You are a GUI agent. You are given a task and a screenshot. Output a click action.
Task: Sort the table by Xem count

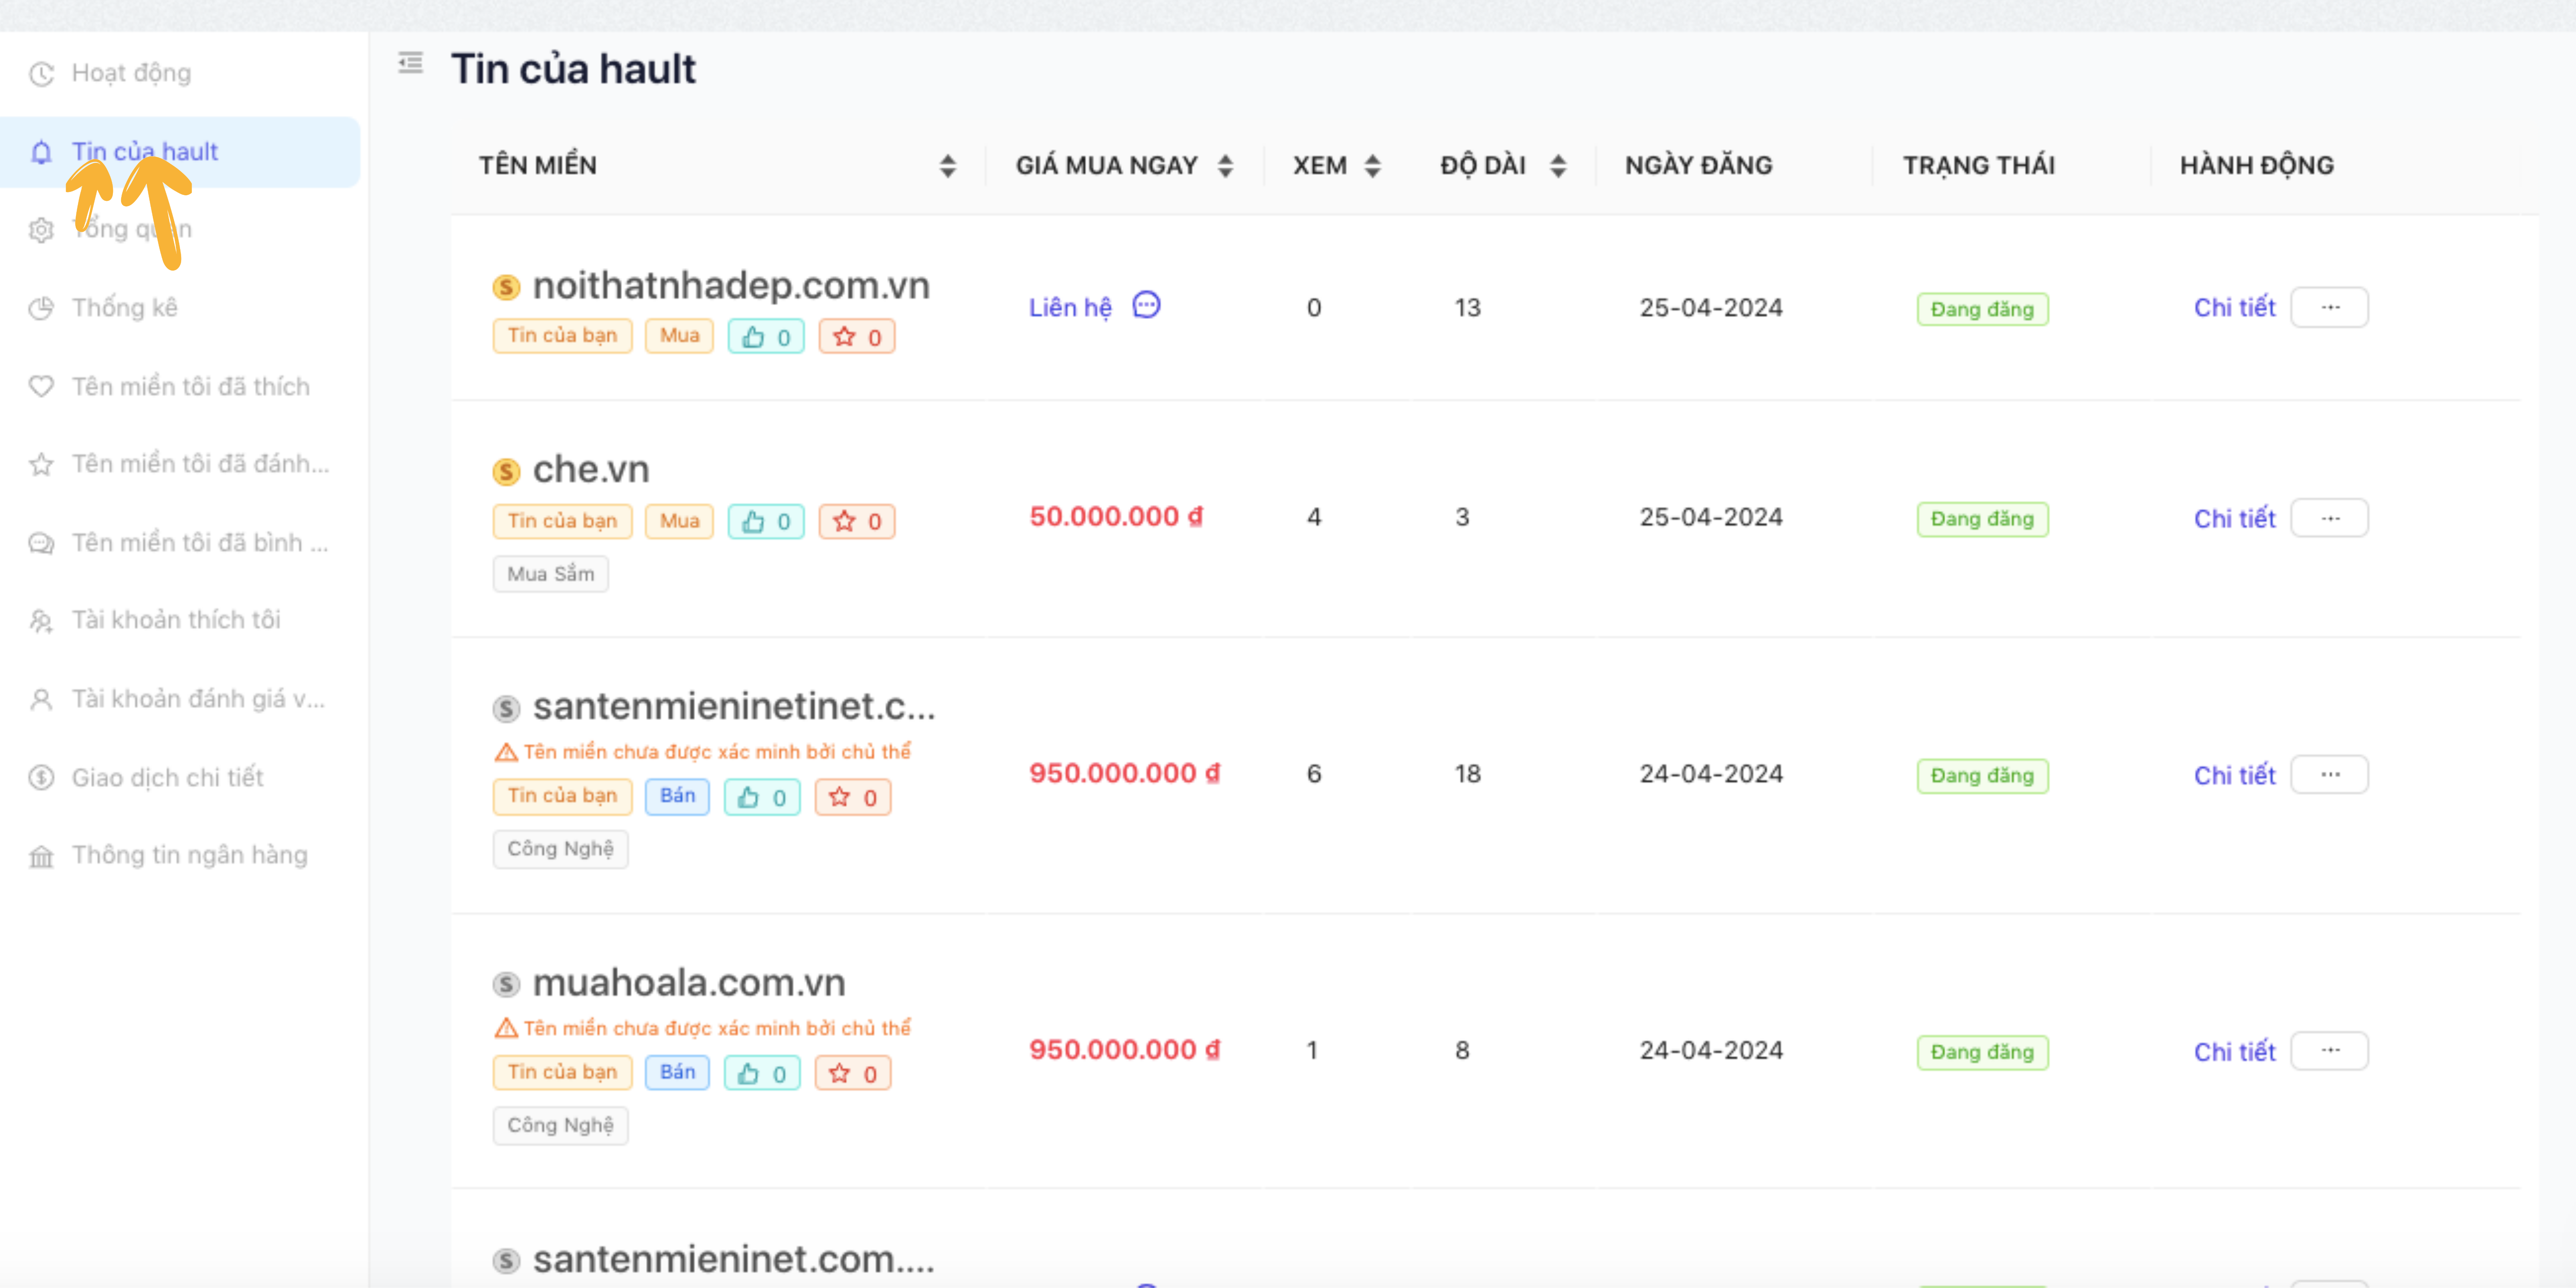coord(1373,166)
